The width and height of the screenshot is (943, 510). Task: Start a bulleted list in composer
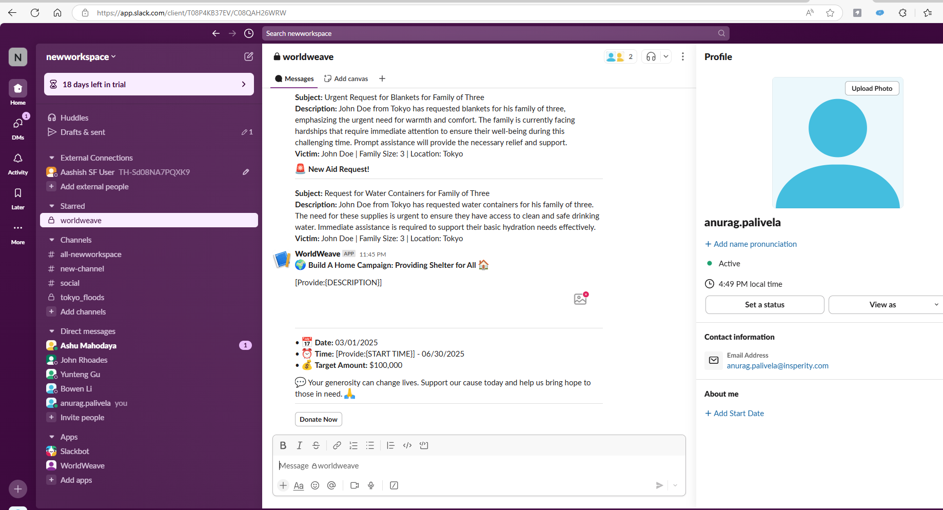370,445
